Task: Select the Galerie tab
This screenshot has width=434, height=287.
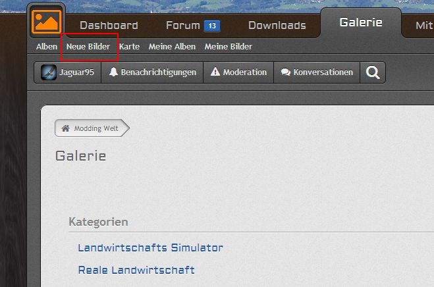Action: click(360, 22)
